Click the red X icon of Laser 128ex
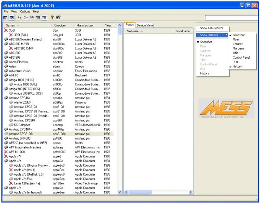This screenshot has height=203, width=260. point(11,183)
